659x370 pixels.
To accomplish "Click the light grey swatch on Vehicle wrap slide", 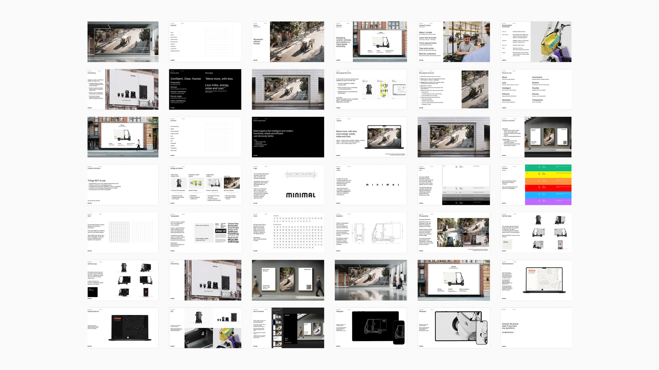I will pyautogui.click(x=507, y=244).
